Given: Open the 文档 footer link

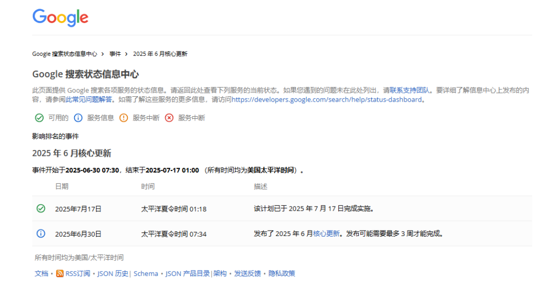Looking at the screenshot, I should (x=41, y=274).
